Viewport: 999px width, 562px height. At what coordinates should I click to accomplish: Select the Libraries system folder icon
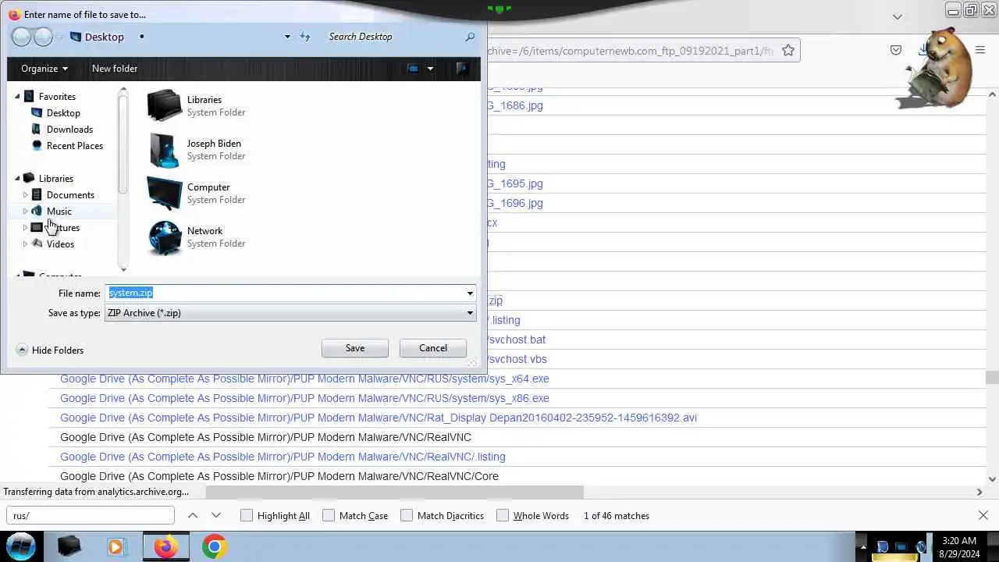164,105
